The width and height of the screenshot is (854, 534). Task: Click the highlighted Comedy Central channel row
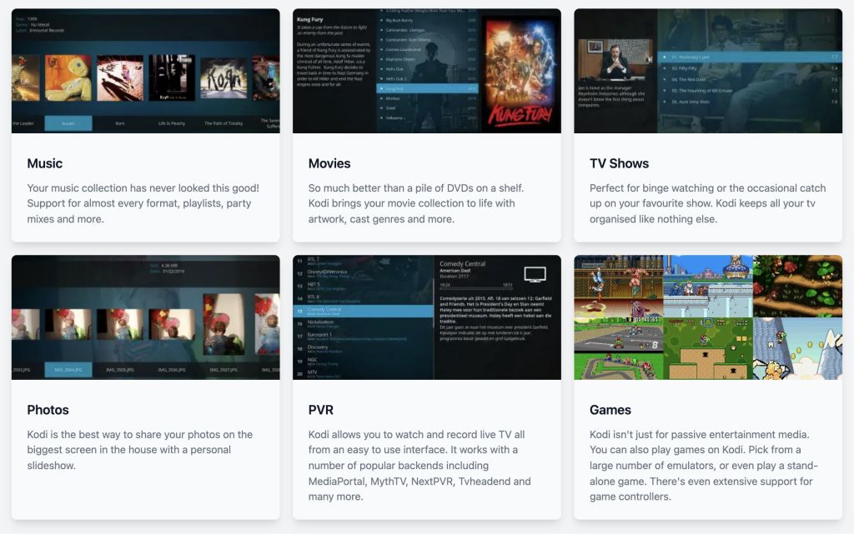click(364, 311)
